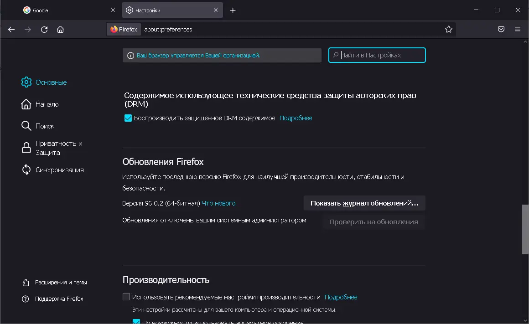Open the Firefox hamburger menu
The width and height of the screenshot is (529, 324).
[518, 29]
